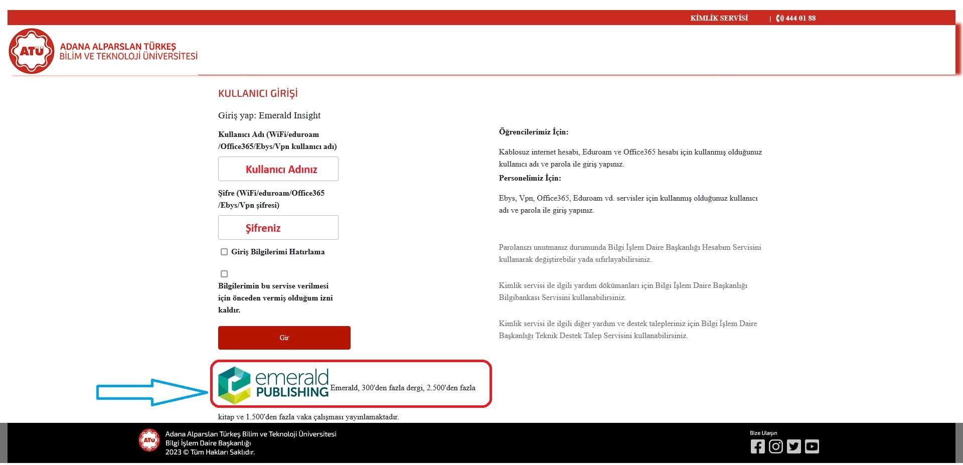
Task: Focus the Kullanıcı Adınız username field
Action: 278,169
